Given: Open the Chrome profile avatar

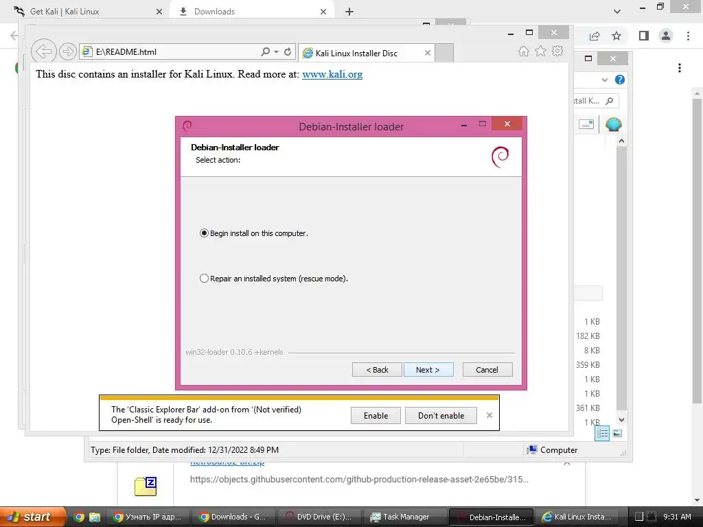Looking at the screenshot, I should coord(666,36).
